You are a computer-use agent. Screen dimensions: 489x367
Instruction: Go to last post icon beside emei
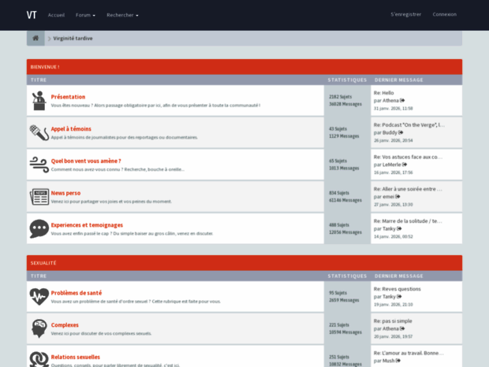pos(398,197)
